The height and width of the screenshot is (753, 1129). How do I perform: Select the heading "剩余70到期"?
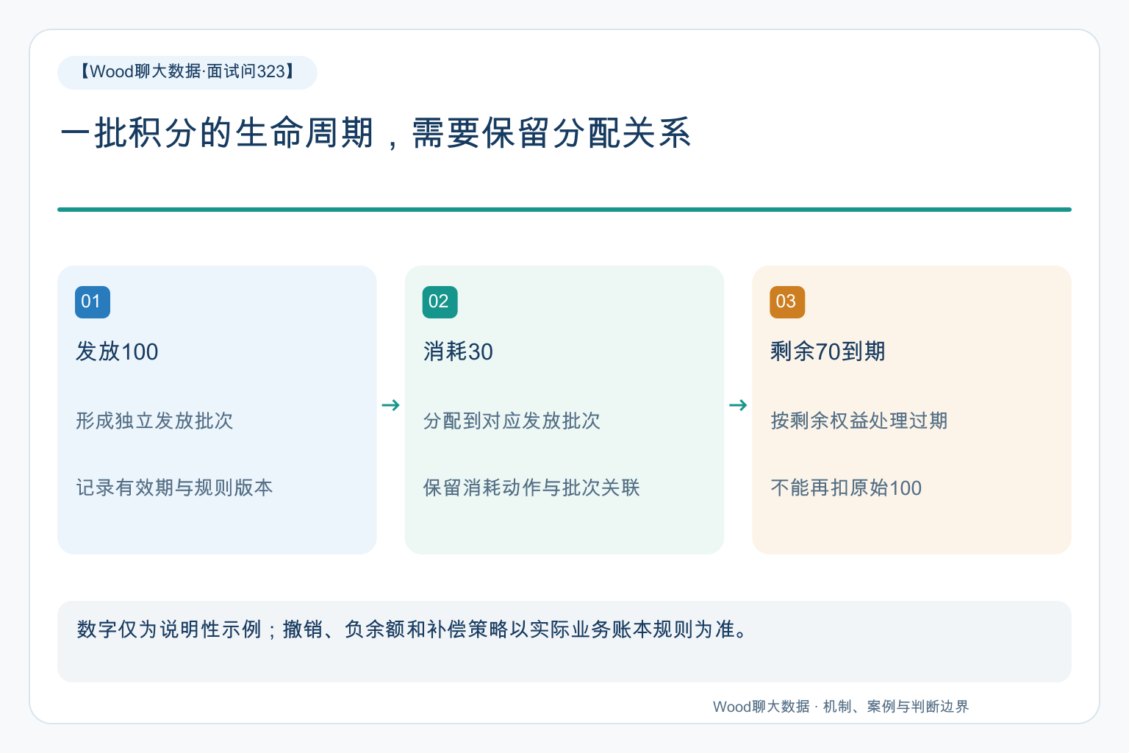pyautogui.click(x=828, y=351)
